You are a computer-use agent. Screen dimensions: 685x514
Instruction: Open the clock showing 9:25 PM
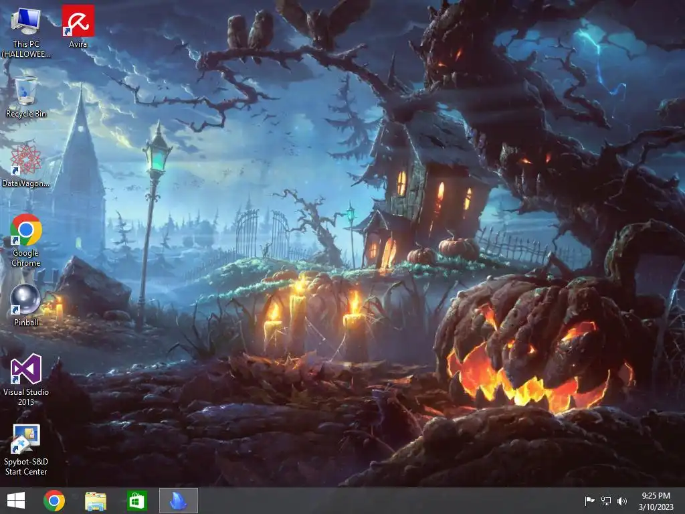click(656, 501)
